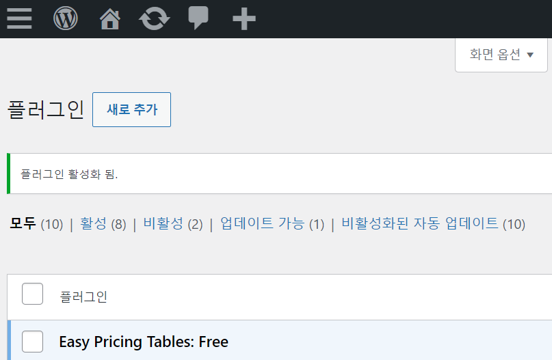The image size is (552, 360).
Task: Click the arrow beside 화면 옵션
Action: (530, 55)
